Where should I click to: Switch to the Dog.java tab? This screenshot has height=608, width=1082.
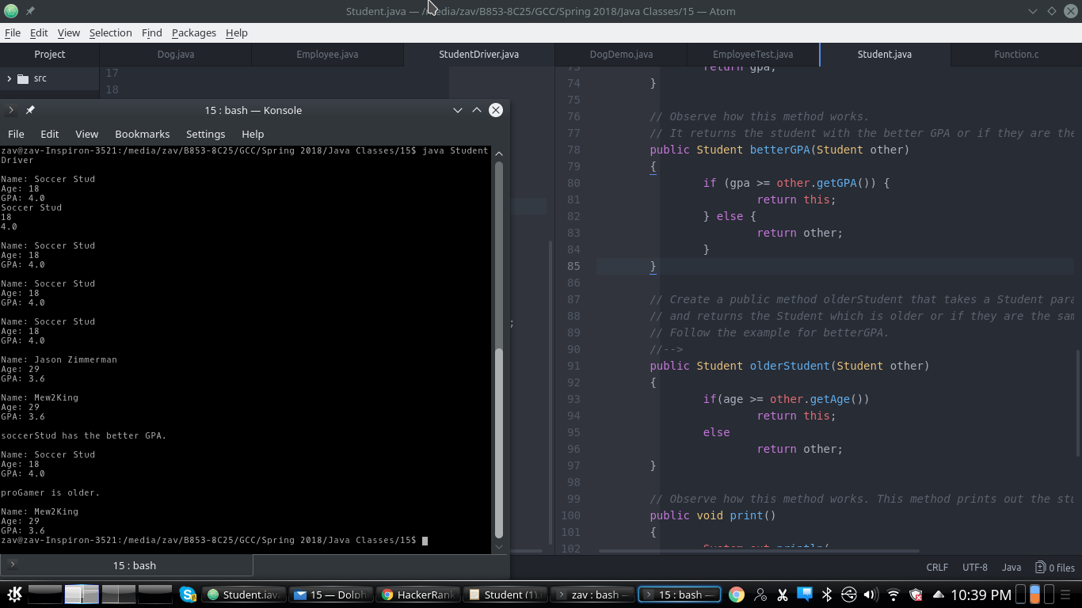[x=176, y=54]
